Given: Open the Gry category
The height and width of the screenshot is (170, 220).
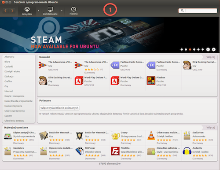Looking at the screenshot, I should pyautogui.click(x=6, y=86).
